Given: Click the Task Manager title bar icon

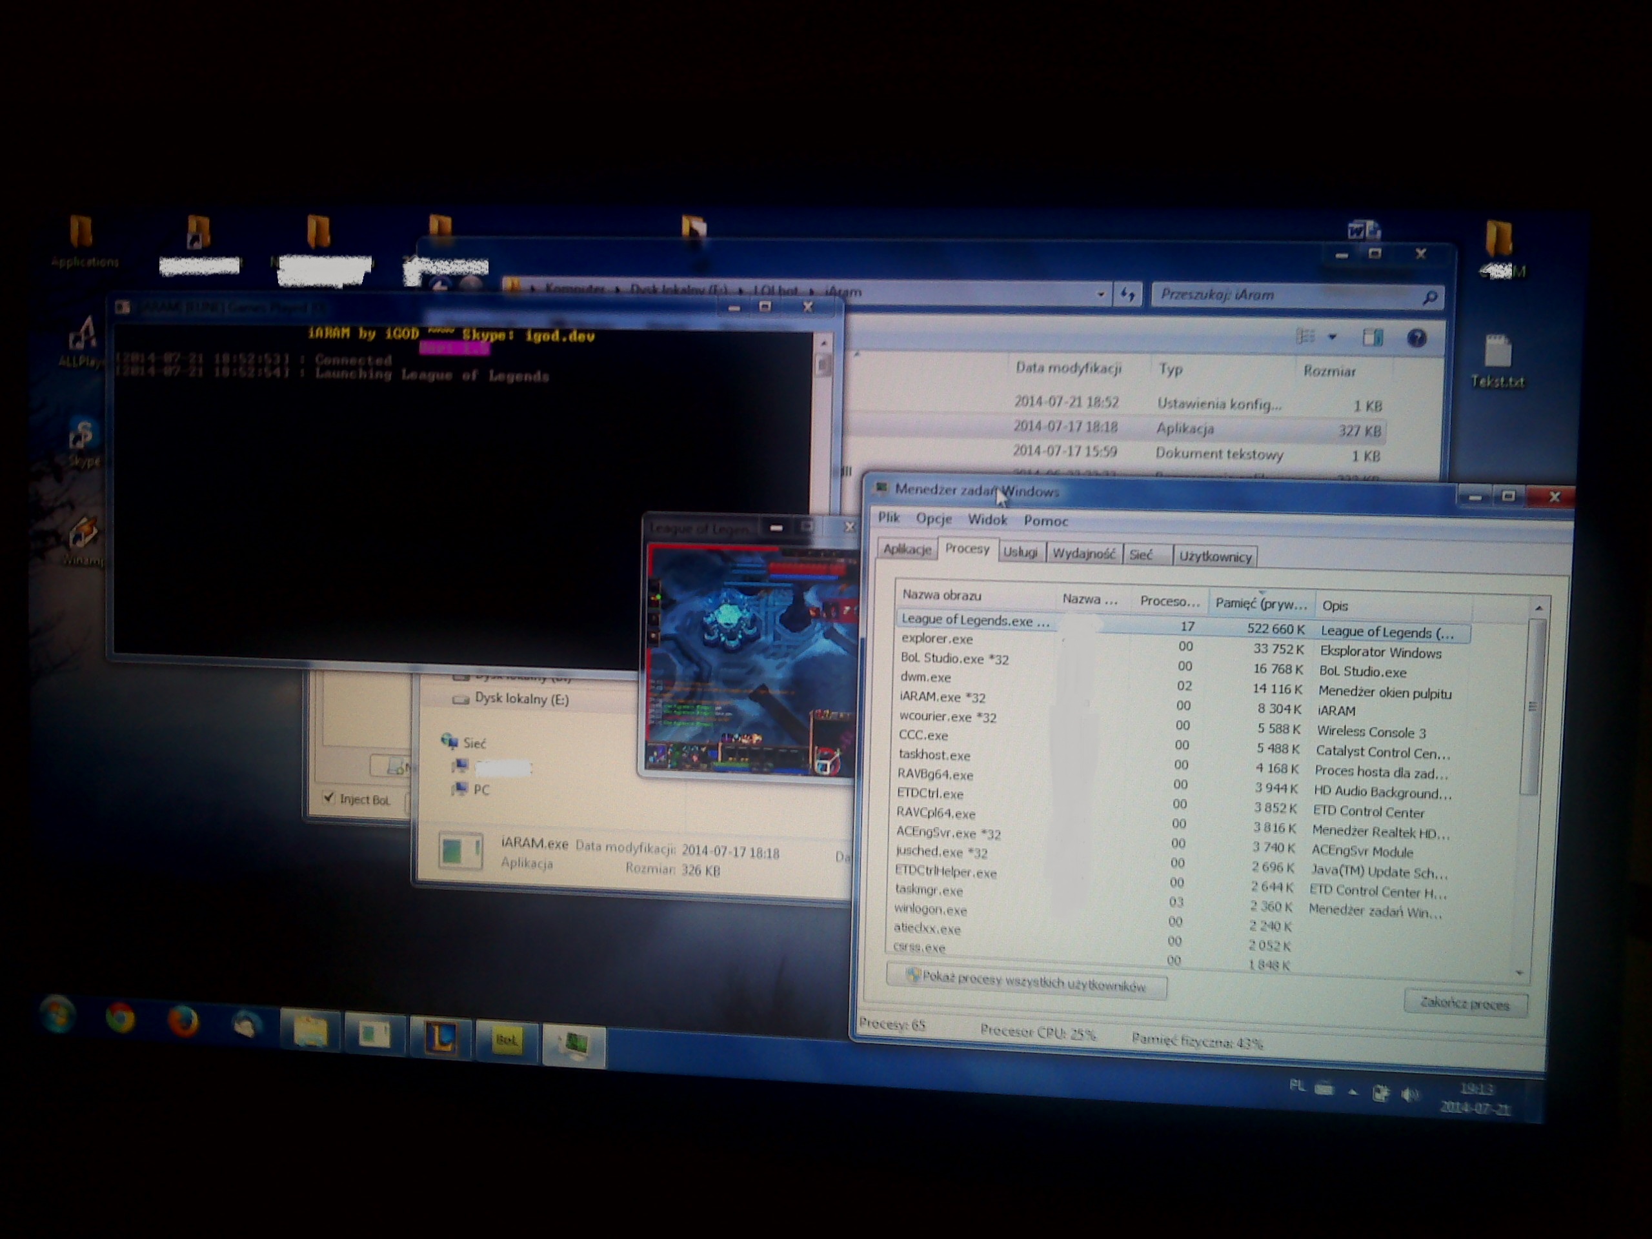Looking at the screenshot, I should click(x=881, y=489).
